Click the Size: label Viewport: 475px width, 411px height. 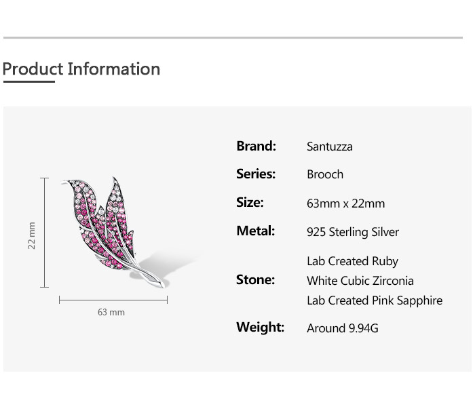tap(250, 203)
